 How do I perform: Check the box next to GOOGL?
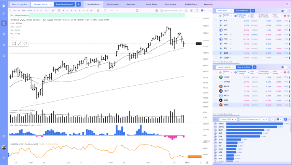tap(215, 81)
